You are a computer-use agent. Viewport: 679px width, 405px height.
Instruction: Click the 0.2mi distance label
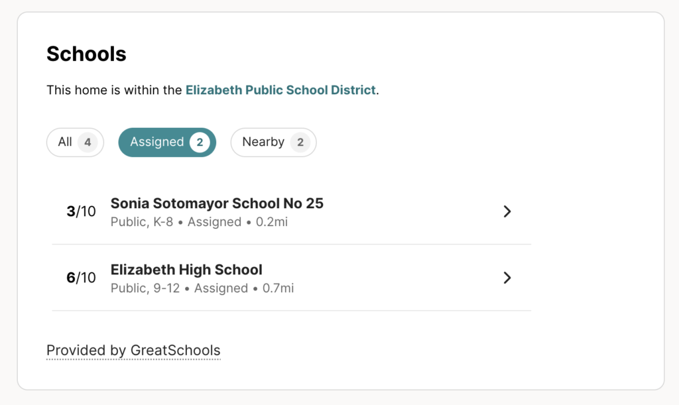[x=272, y=222]
